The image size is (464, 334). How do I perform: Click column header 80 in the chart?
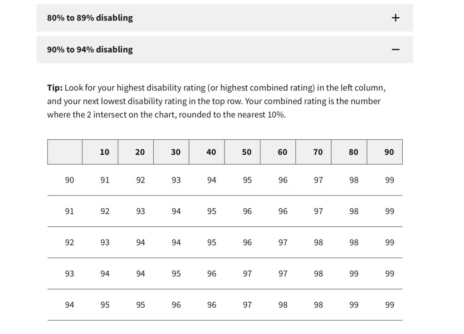click(x=349, y=152)
